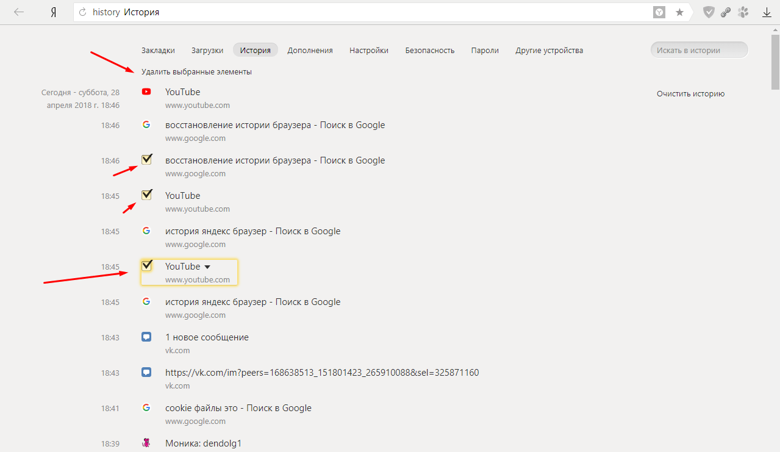Open the 'Моника: dendolg1' entry
This screenshot has height=452, width=780.
click(204, 443)
